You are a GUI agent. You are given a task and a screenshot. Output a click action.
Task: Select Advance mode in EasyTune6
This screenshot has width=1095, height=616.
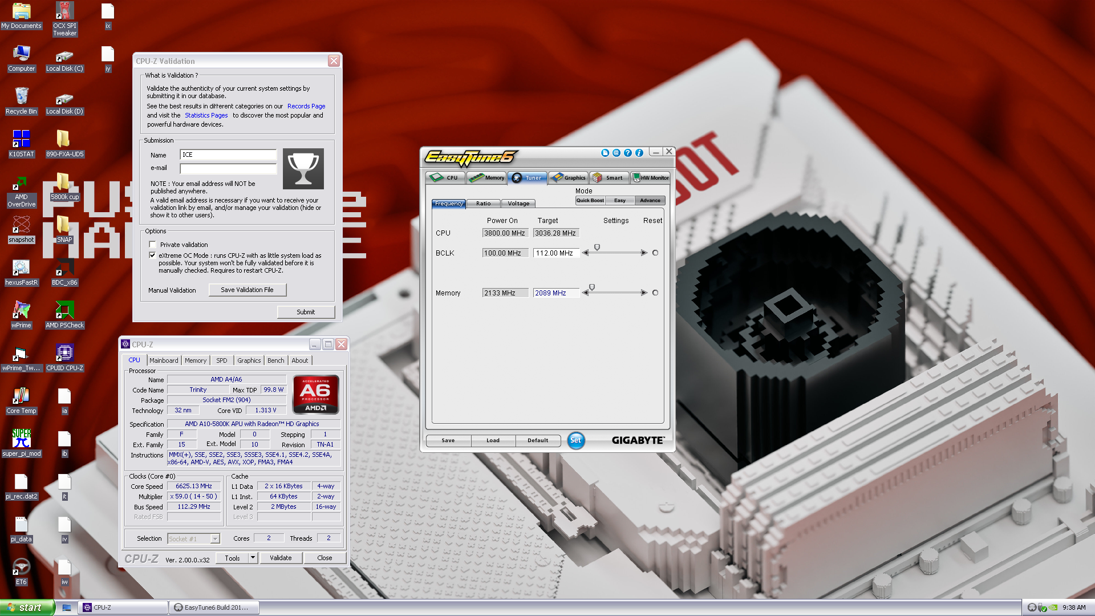pyautogui.click(x=650, y=200)
